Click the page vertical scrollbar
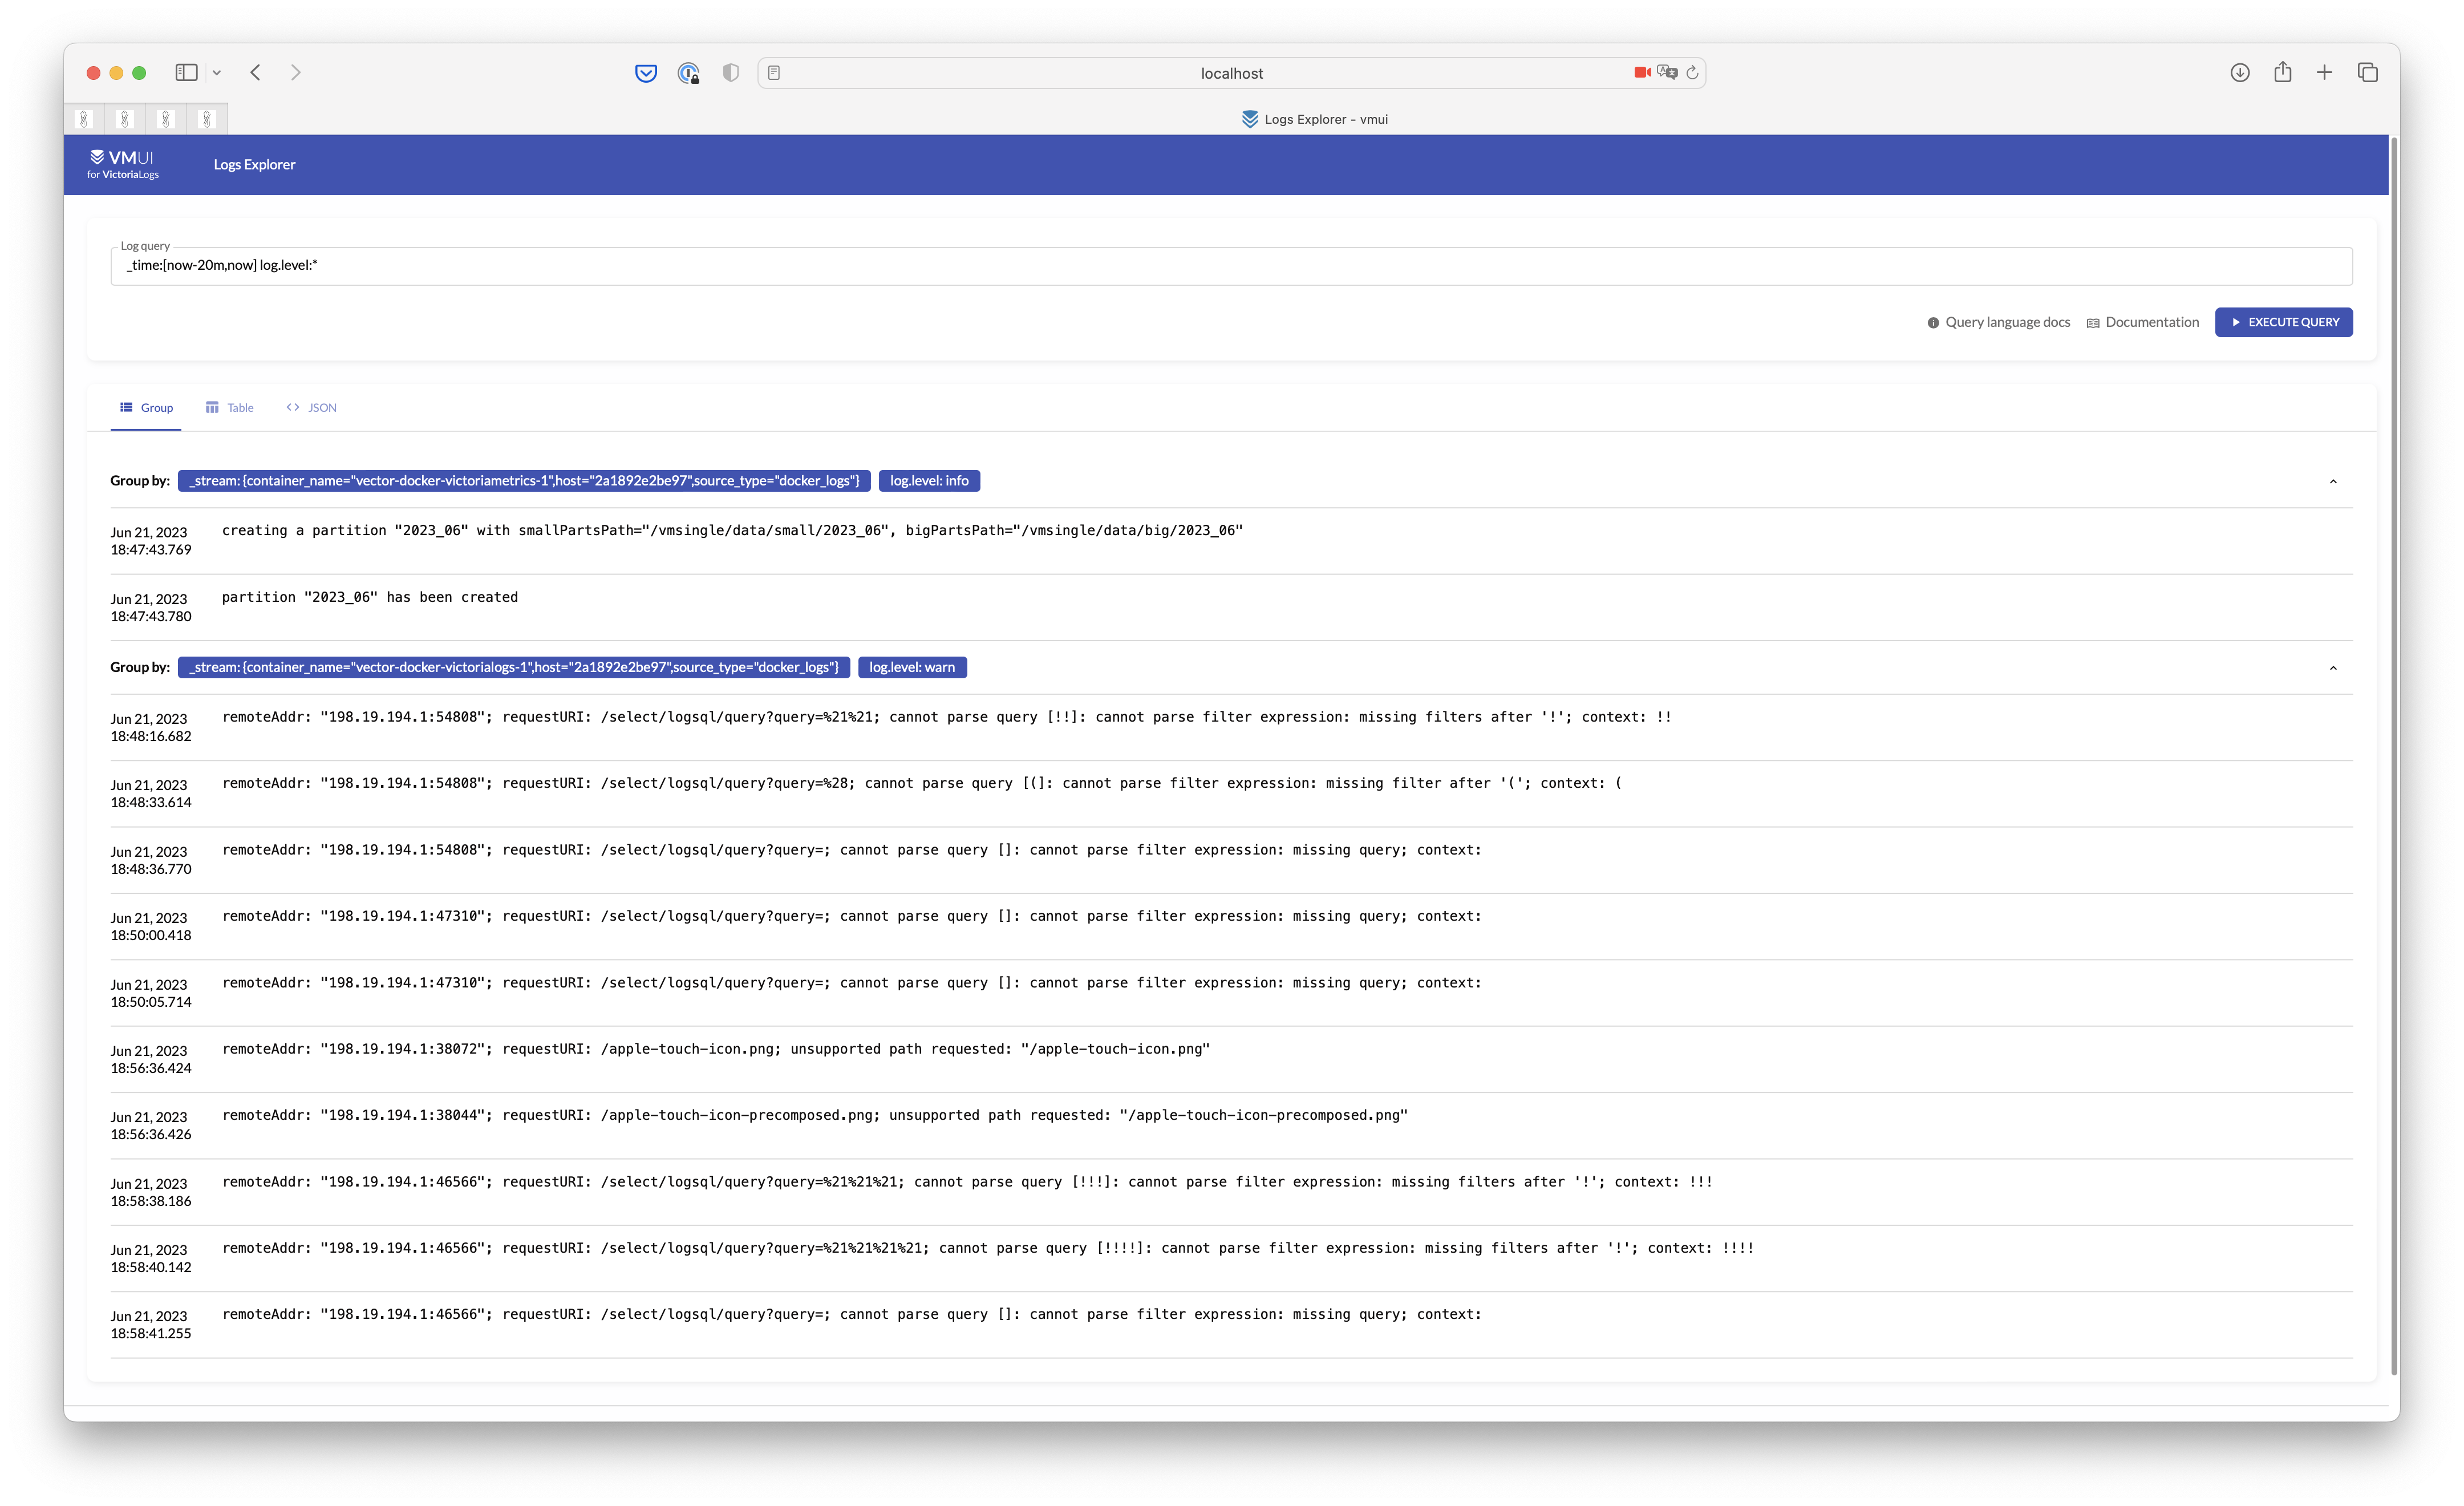Viewport: 2464px width, 1506px height. coord(2394,755)
